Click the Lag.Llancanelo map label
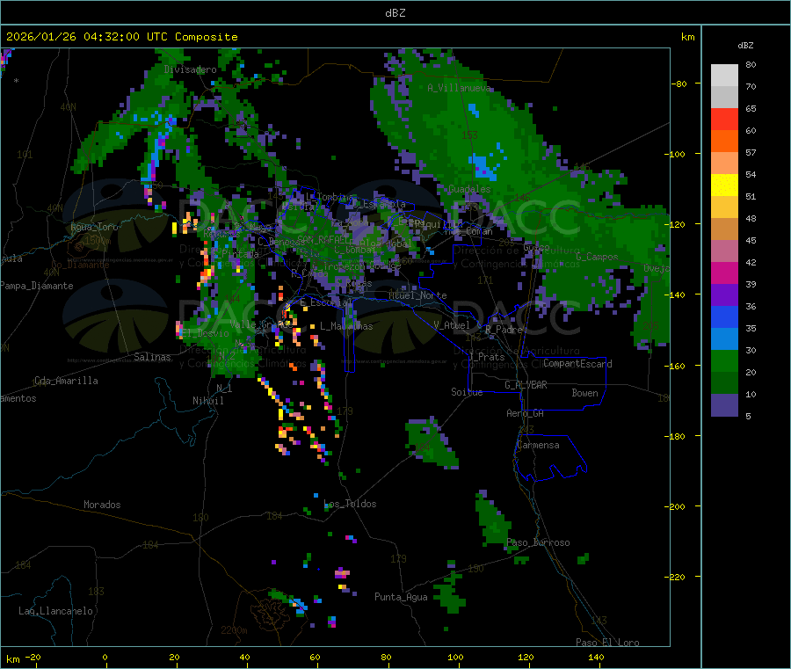 (x=56, y=611)
